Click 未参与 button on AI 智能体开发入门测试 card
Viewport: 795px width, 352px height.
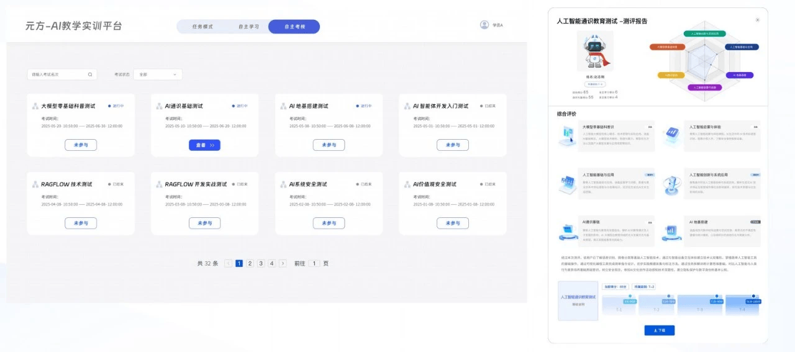(x=453, y=145)
